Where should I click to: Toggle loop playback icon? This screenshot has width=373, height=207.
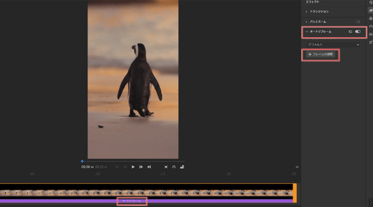(174, 167)
